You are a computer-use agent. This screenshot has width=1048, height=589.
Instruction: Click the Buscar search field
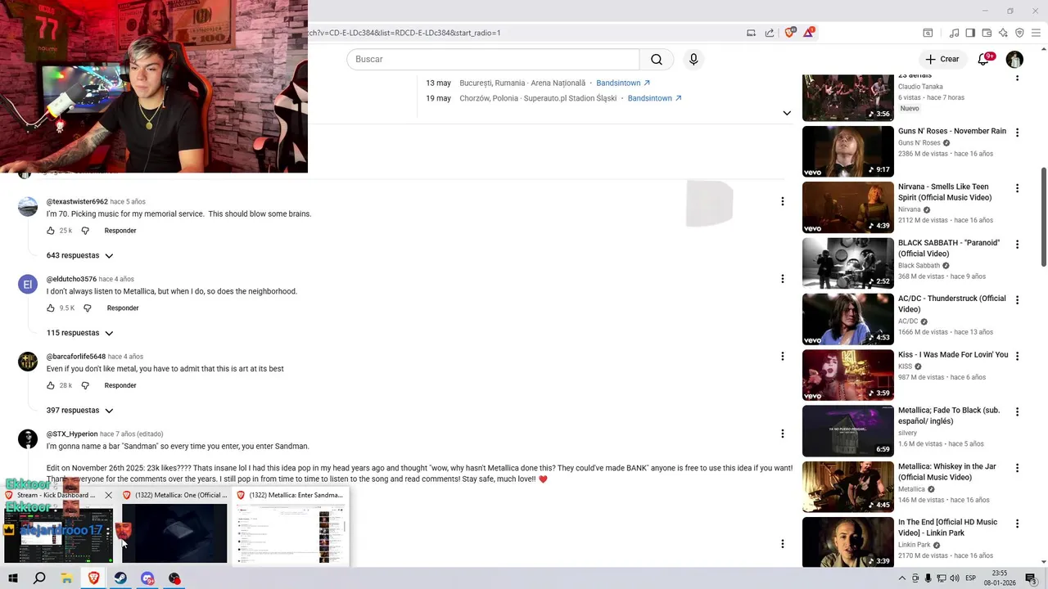pyautogui.click(x=493, y=59)
